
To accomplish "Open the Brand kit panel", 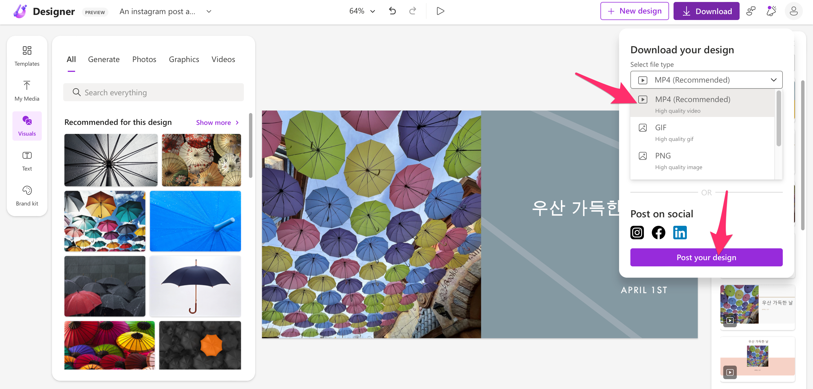I will coord(27,196).
